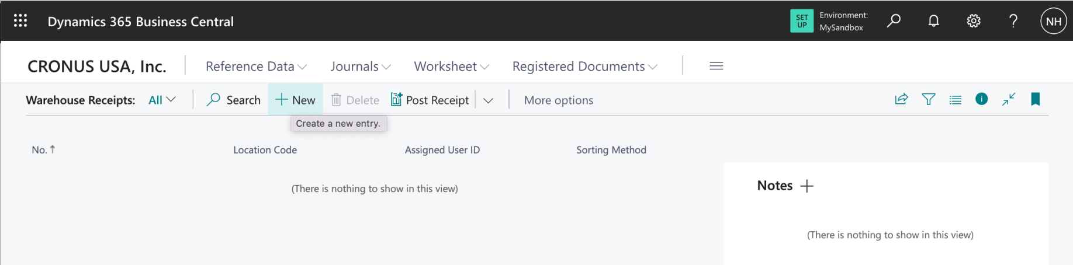Open the Worksheet dropdown menu

tap(451, 67)
